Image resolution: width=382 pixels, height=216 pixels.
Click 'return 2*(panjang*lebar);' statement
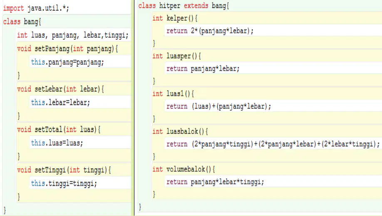point(210,31)
